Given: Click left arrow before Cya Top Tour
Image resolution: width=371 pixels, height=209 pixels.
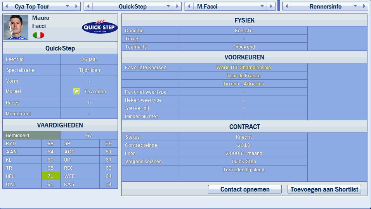Looking at the screenshot, I should [6, 7].
